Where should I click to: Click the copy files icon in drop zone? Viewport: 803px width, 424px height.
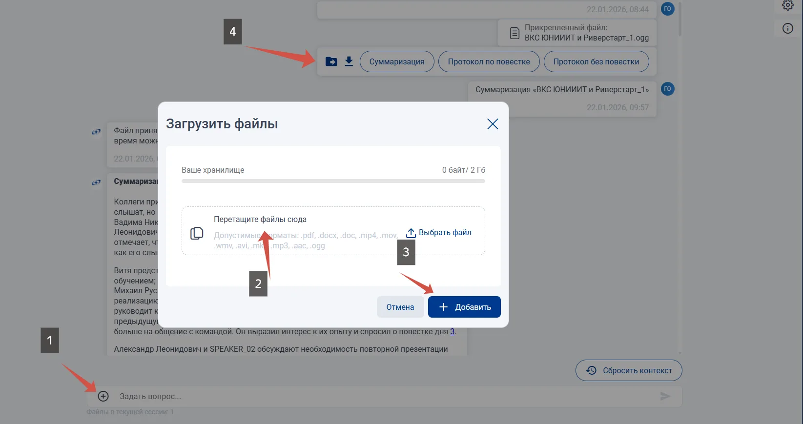(x=197, y=233)
